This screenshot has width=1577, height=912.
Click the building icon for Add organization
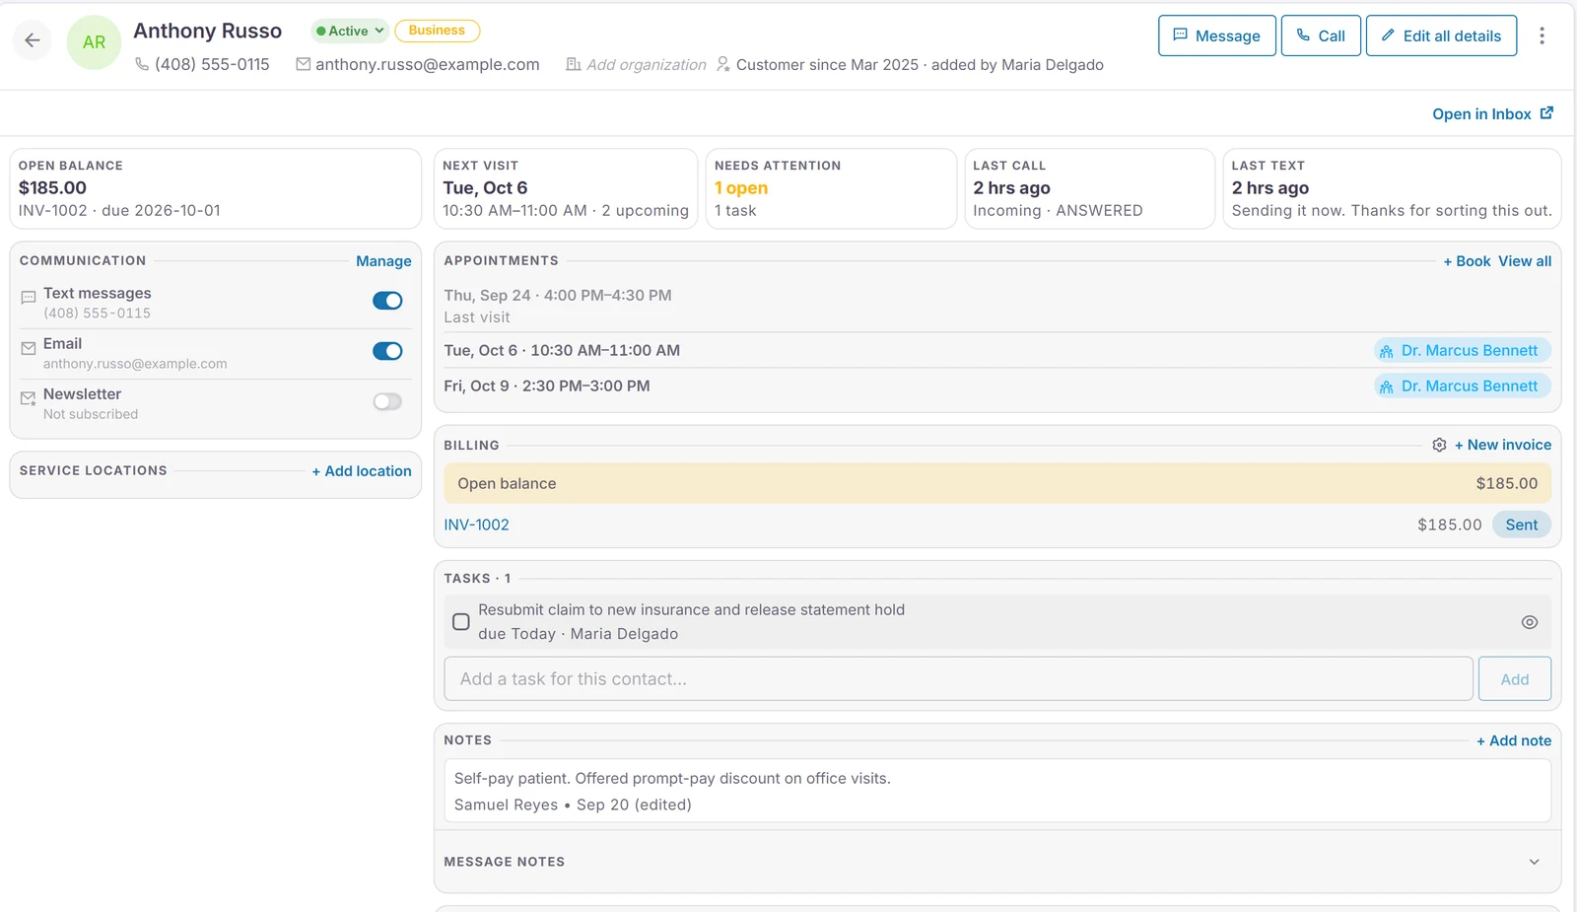(x=573, y=64)
